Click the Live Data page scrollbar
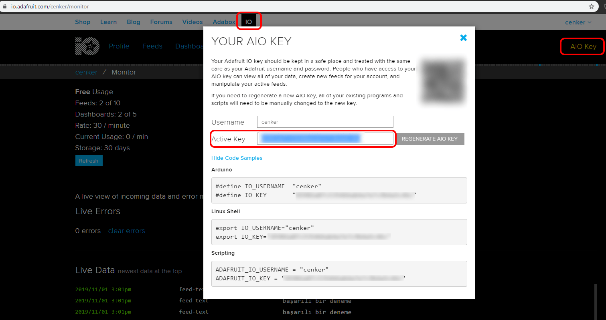606x320 pixels. coord(596,302)
